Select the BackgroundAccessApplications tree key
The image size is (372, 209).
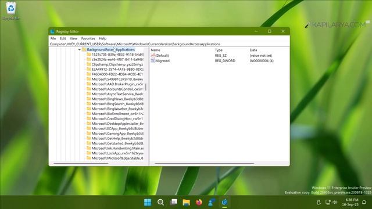tap(111, 49)
